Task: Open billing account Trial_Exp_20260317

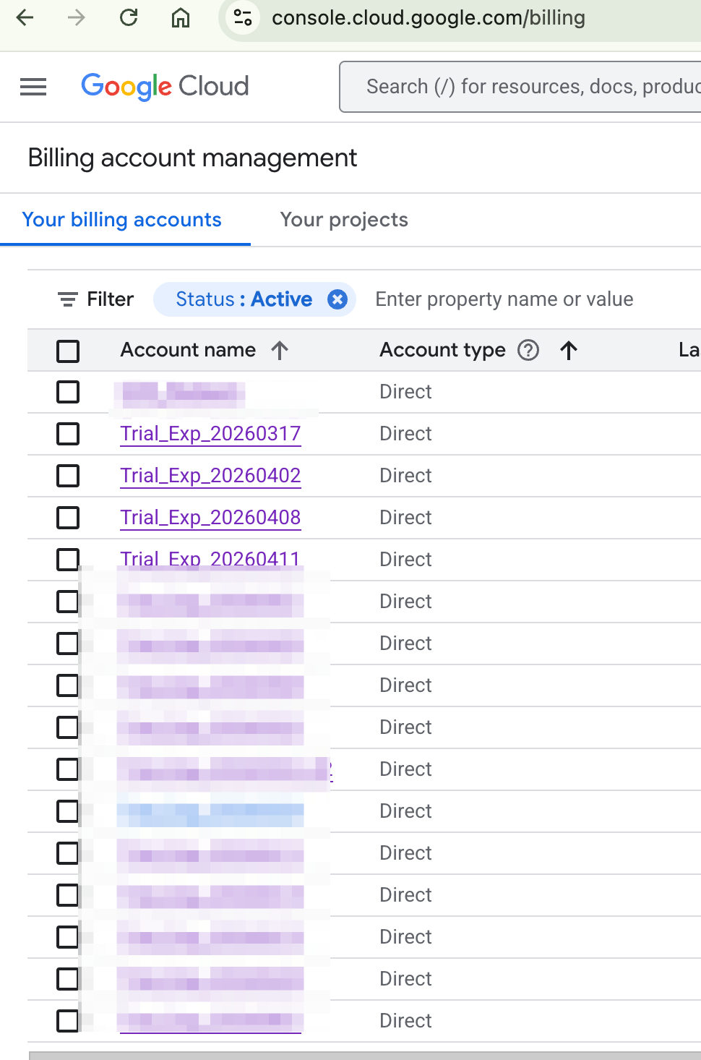Action: (210, 434)
